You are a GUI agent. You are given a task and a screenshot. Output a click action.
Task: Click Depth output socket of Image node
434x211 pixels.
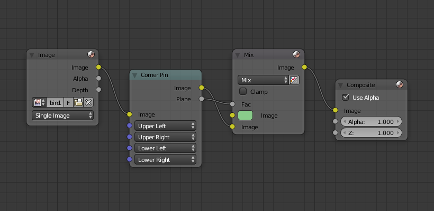pos(98,90)
